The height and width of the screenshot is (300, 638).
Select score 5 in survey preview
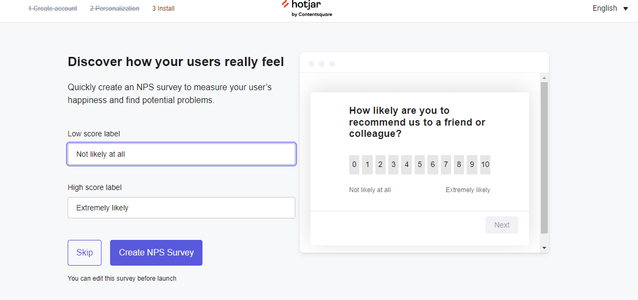click(419, 165)
